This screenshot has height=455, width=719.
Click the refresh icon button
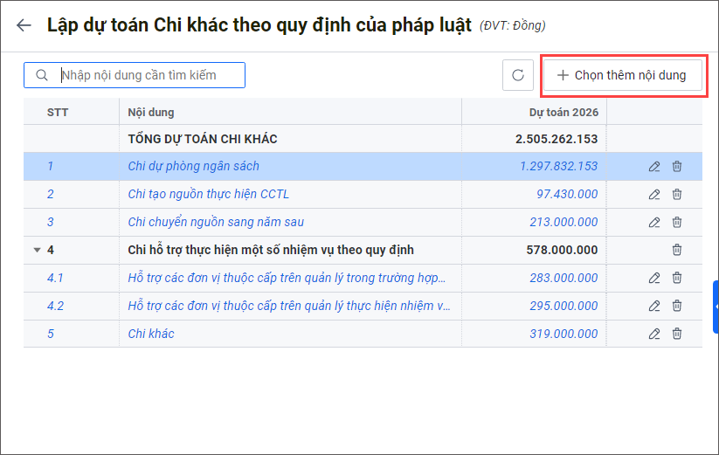click(517, 75)
